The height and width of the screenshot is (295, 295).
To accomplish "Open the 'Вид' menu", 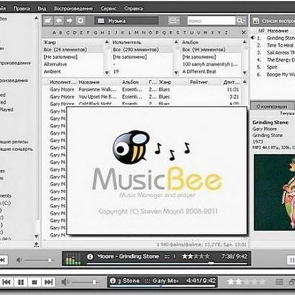I will pyautogui.click(x=42, y=8).
